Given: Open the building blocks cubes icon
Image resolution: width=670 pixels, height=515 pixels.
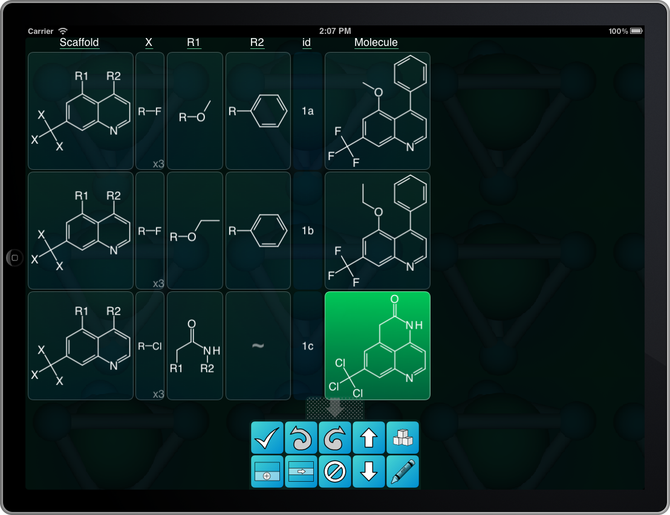Looking at the screenshot, I should click(402, 438).
